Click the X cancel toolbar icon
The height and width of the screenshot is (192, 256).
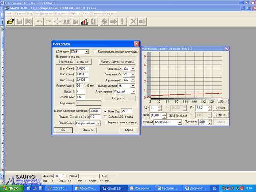coord(133,21)
